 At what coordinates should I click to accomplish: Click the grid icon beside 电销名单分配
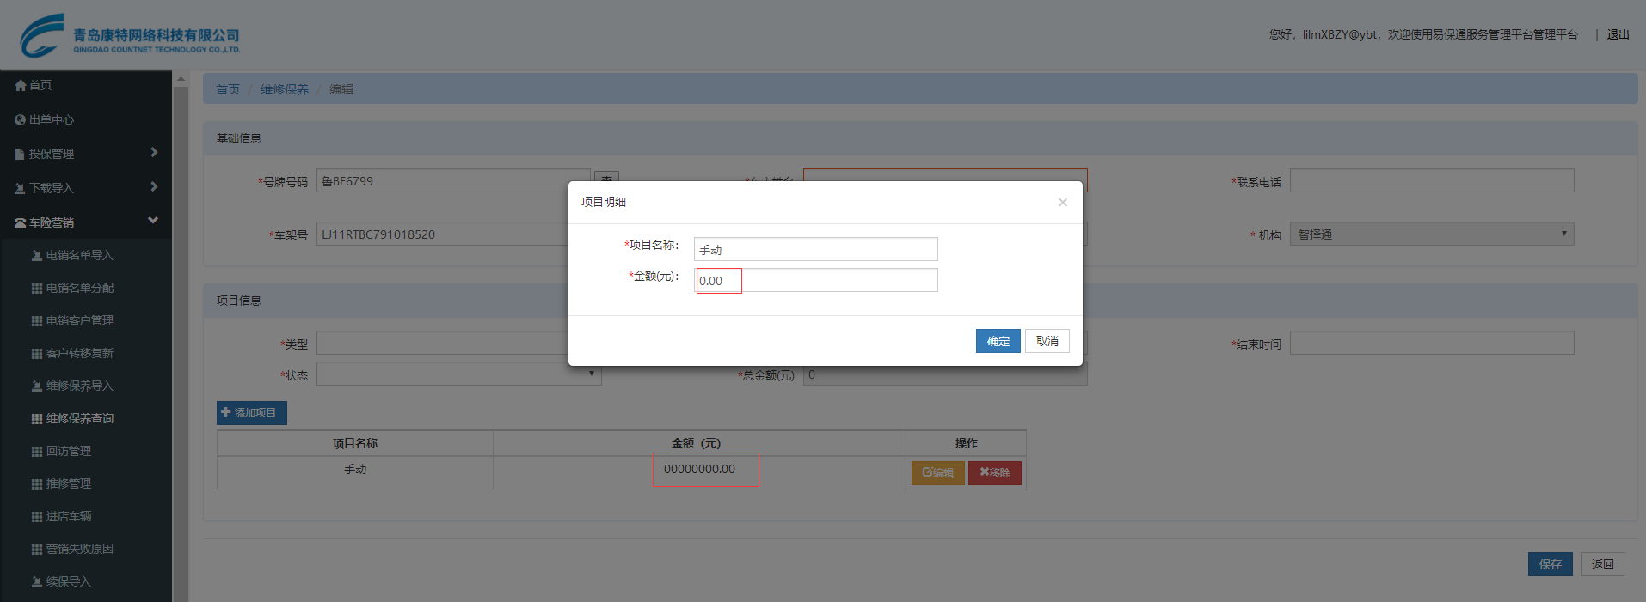[37, 289]
